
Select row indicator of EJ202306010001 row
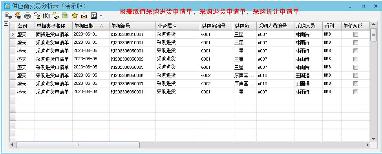[x=13, y=34]
